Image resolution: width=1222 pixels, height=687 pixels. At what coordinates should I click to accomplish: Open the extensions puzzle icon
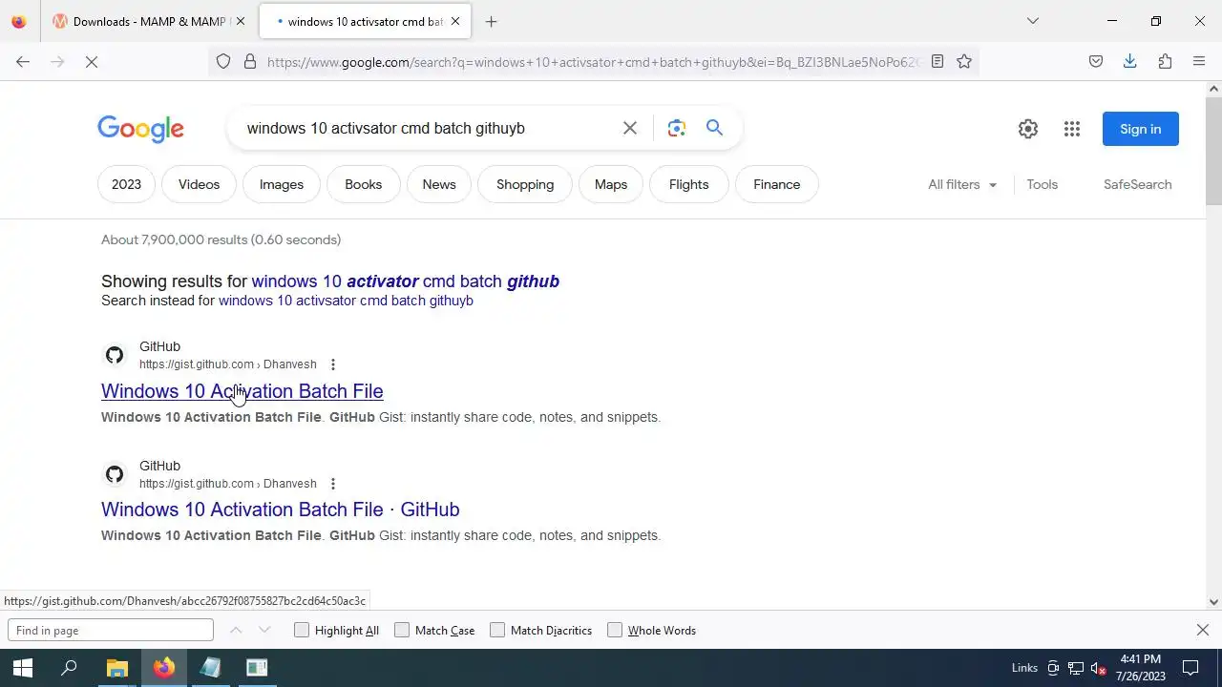pos(1165,62)
